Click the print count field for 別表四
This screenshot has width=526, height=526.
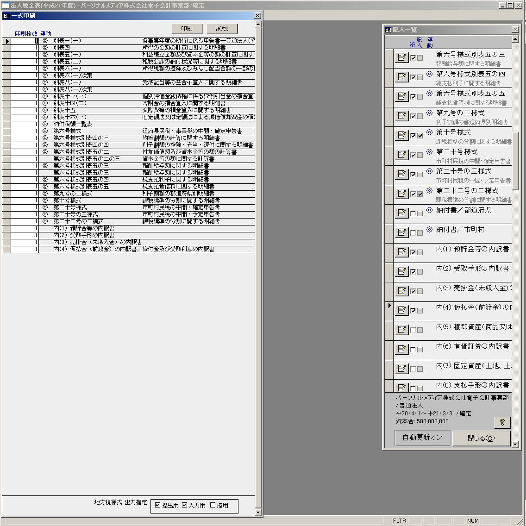tap(25, 48)
